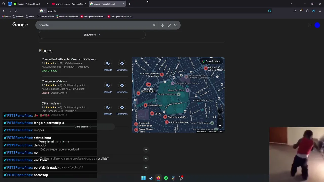Get Directions to Clínica Prof. Albrecht Meerhoff
Screen dimensions: 324x182
122,66
